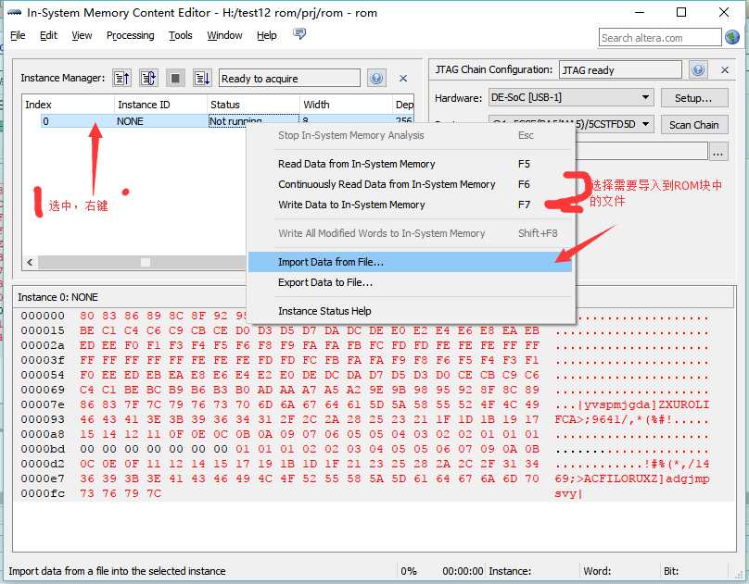749x584 pixels.
Task: Click Read Data from In-System Memory toolbar icon
Action: coord(121,78)
